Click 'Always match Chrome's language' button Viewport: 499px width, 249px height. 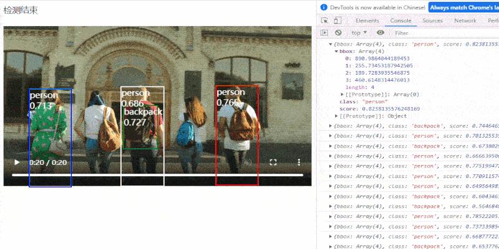click(x=464, y=7)
